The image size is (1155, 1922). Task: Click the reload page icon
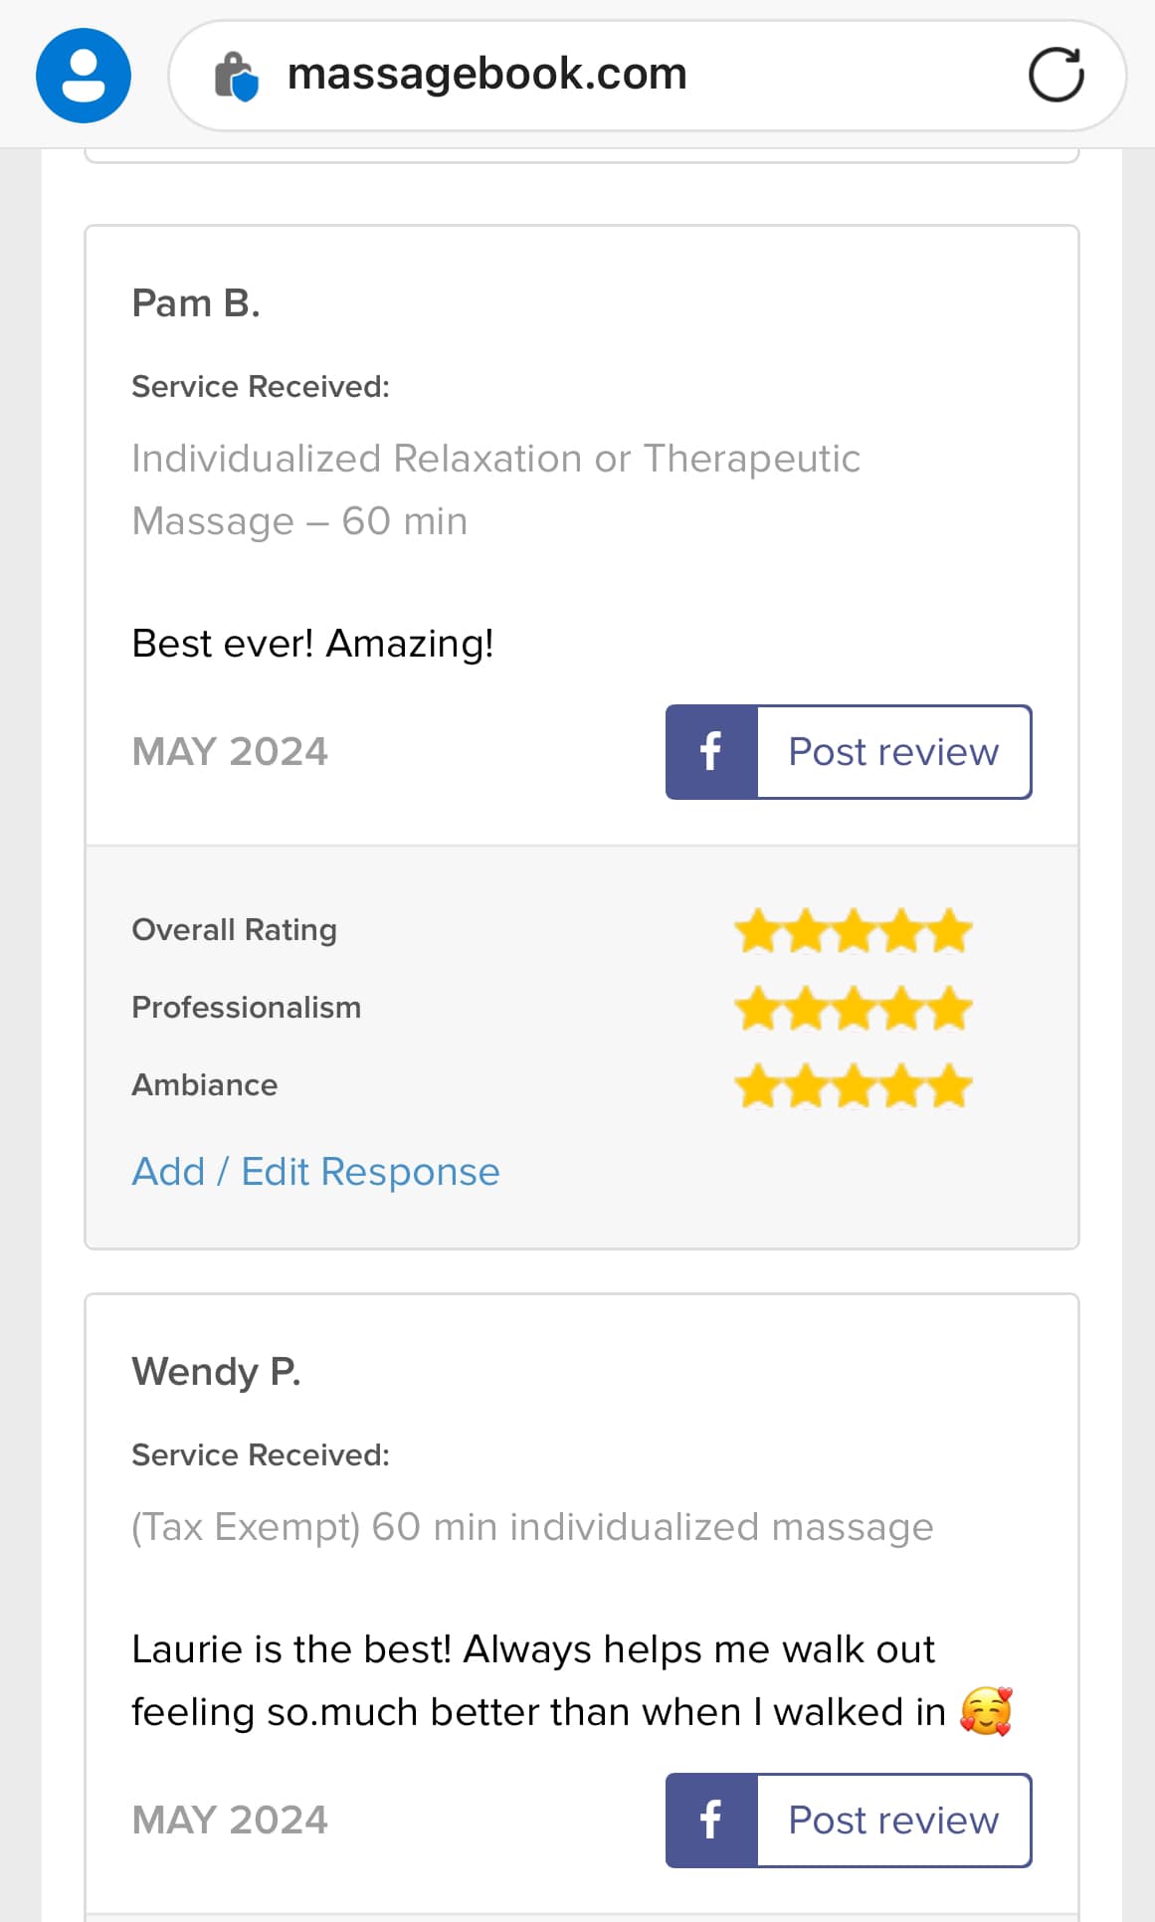1056,75
